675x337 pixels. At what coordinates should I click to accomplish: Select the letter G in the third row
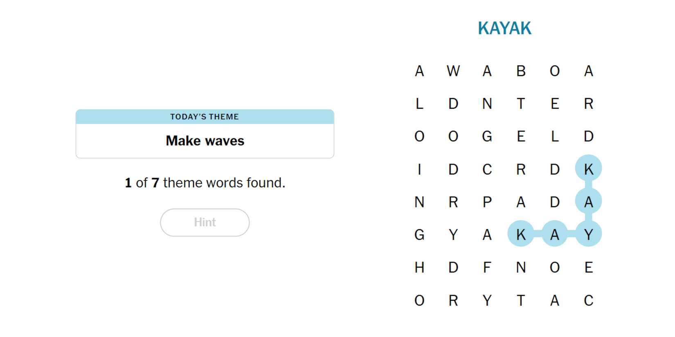pos(487,136)
